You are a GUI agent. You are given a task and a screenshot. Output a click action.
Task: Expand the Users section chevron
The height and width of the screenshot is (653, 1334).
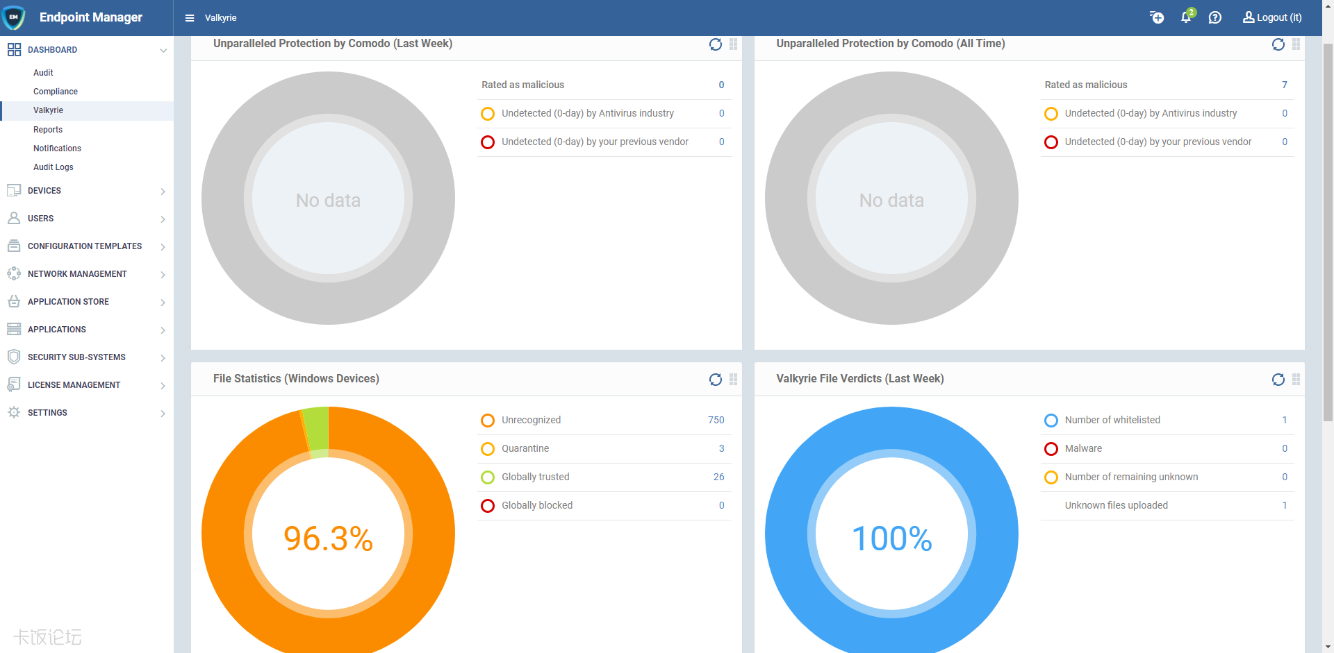pos(163,219)
